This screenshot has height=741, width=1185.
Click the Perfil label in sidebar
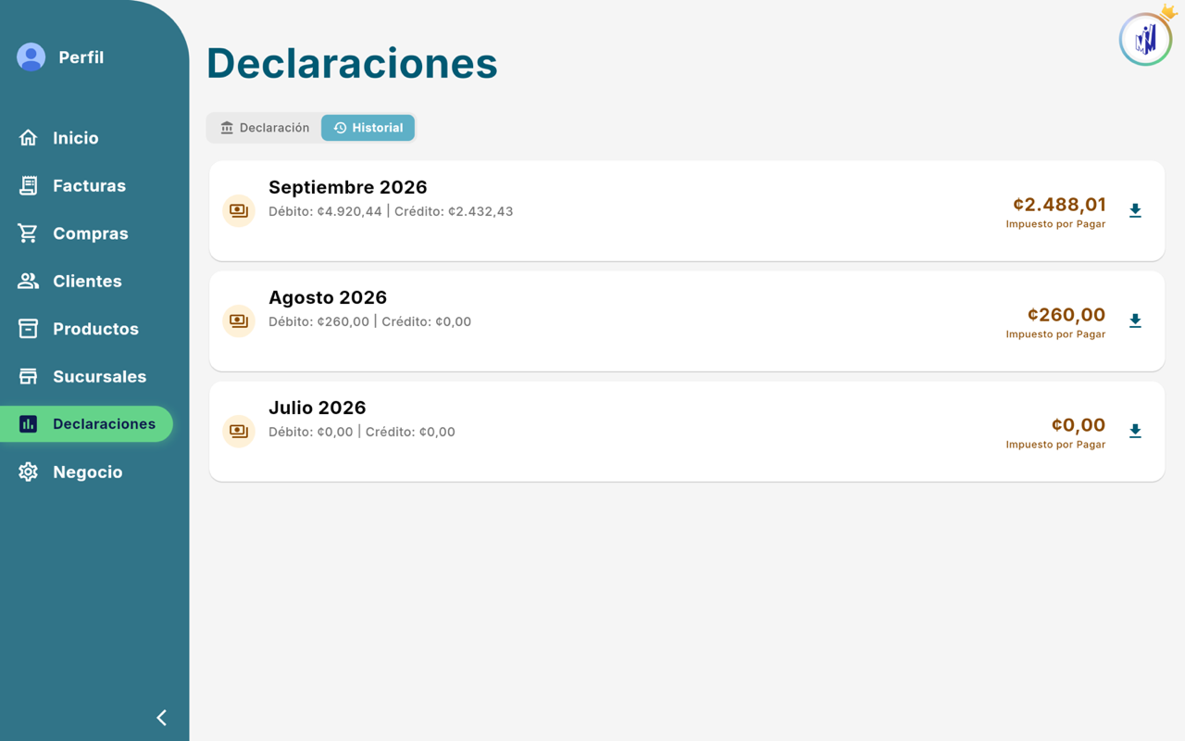(x=81, y=57)
